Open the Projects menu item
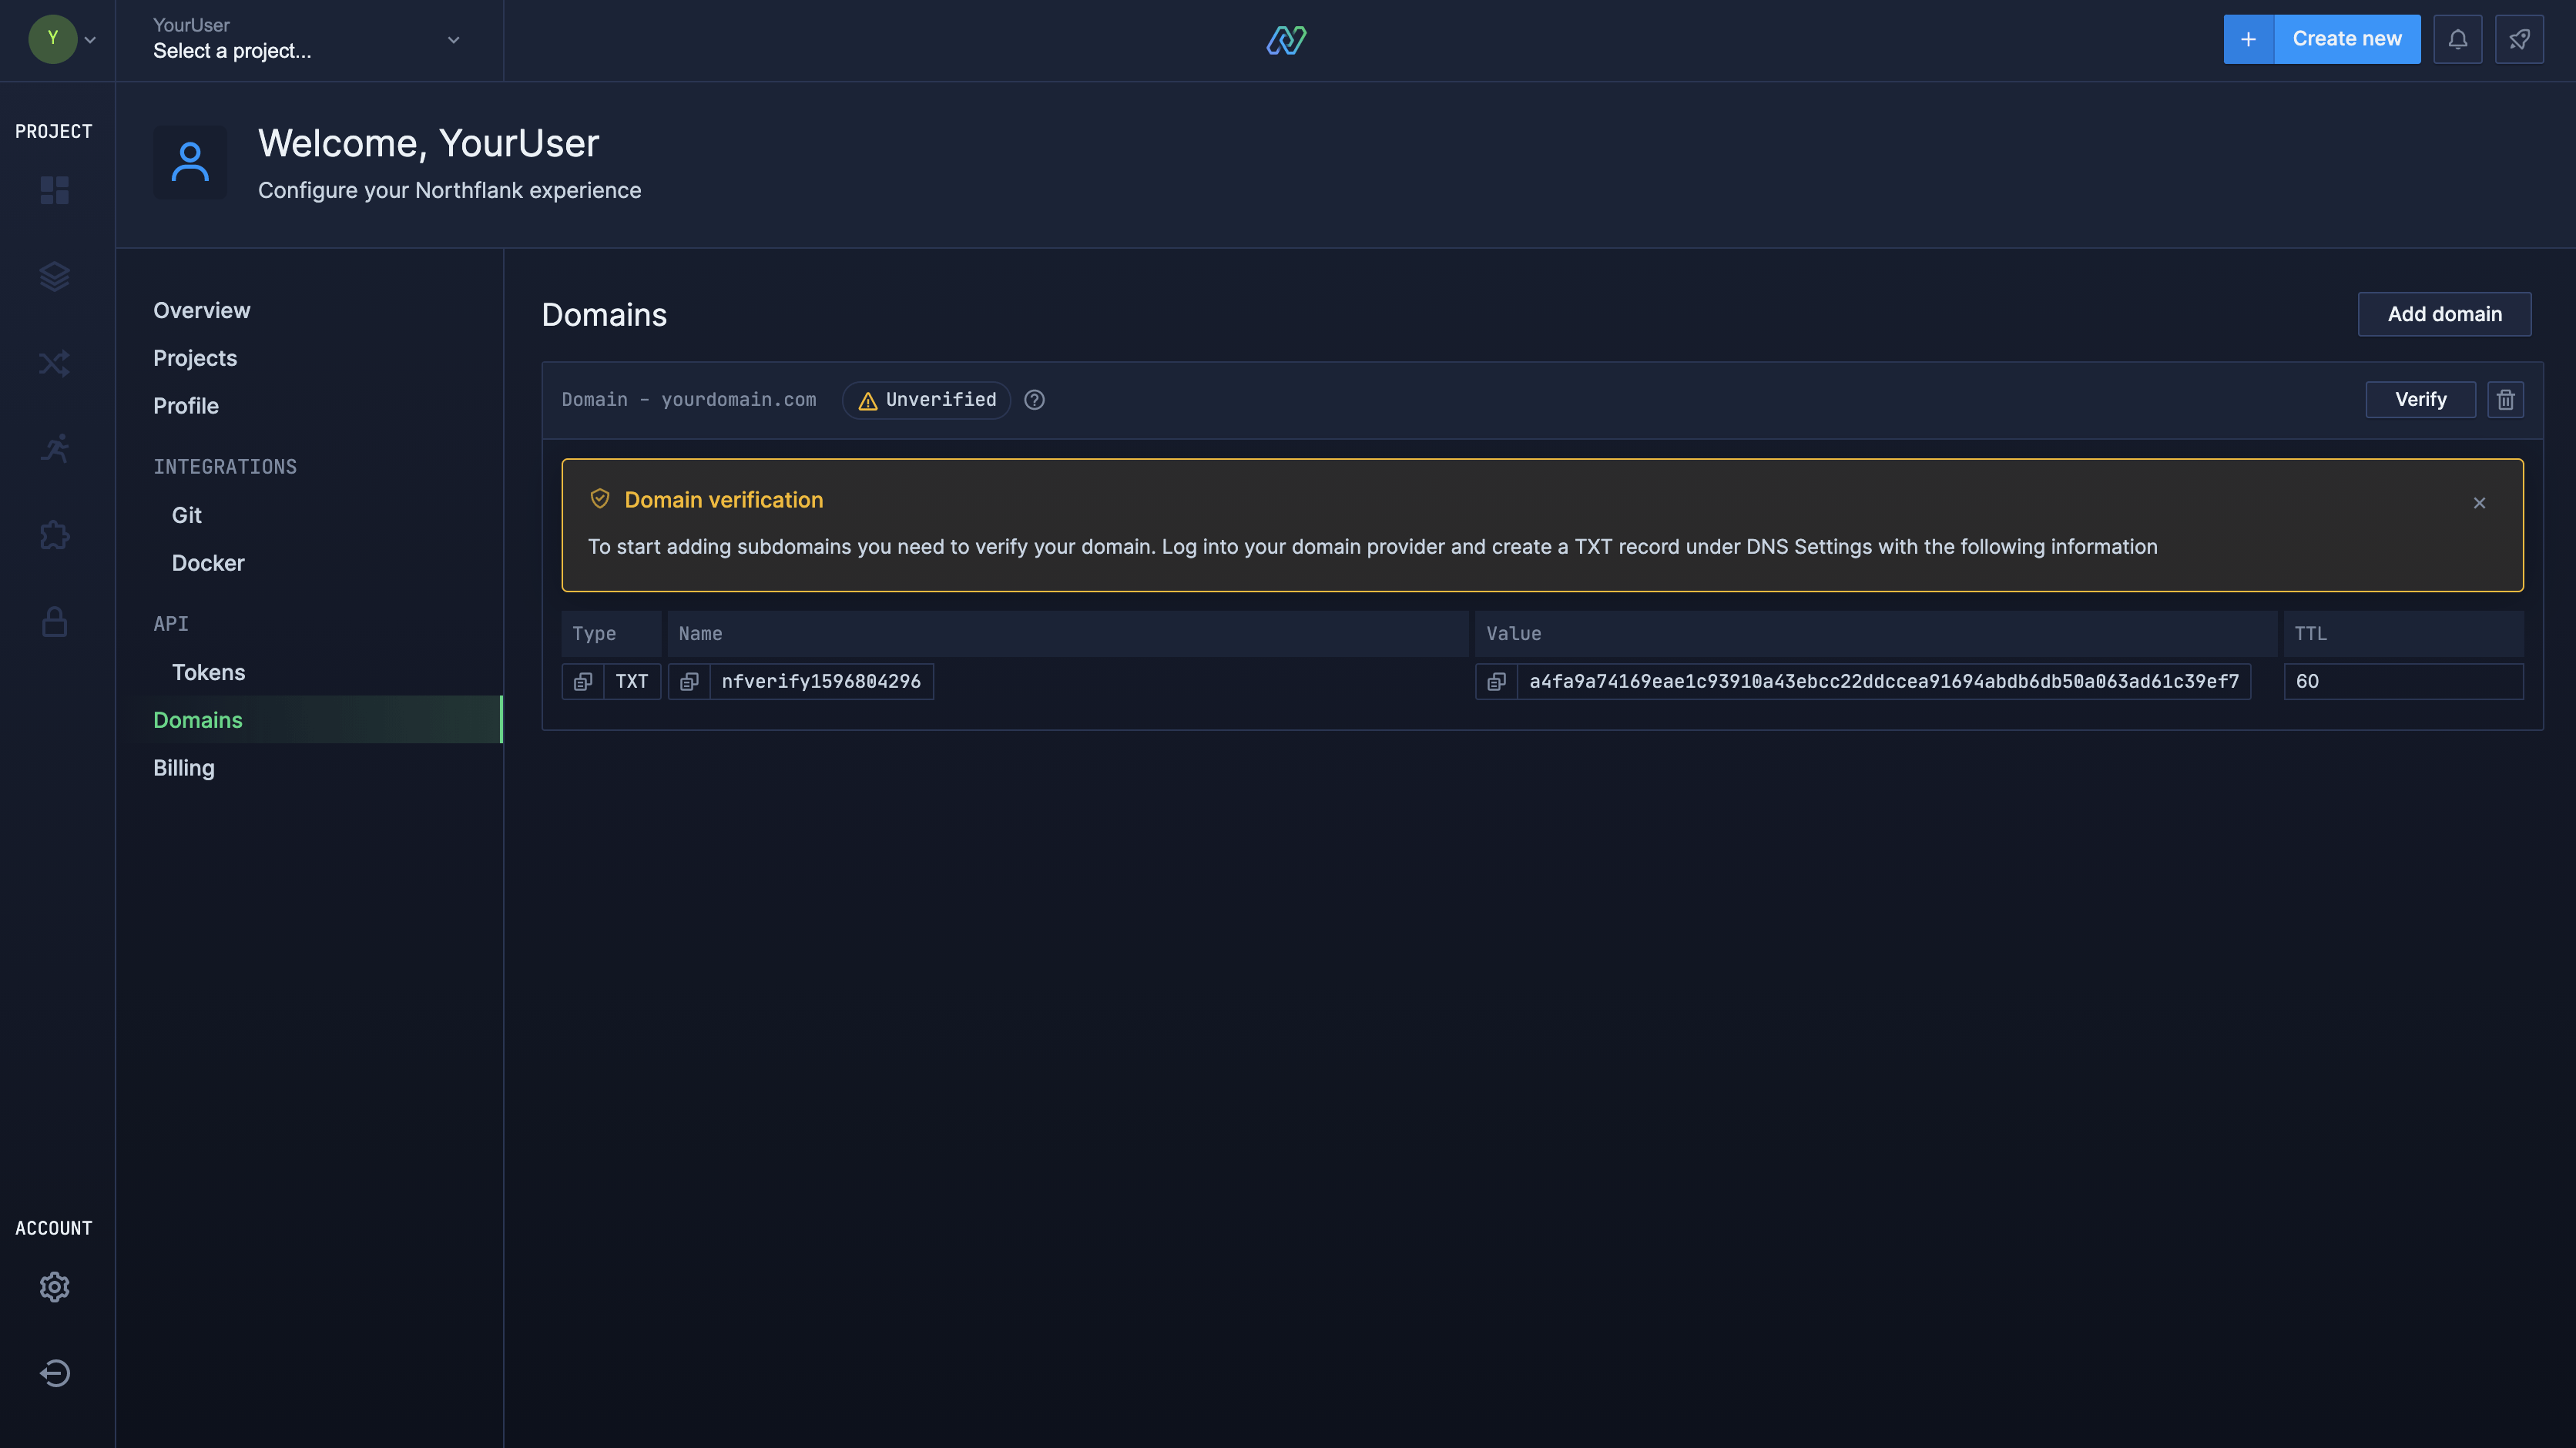Screen dimensions: 2576x1448 [x=195, y=359]
